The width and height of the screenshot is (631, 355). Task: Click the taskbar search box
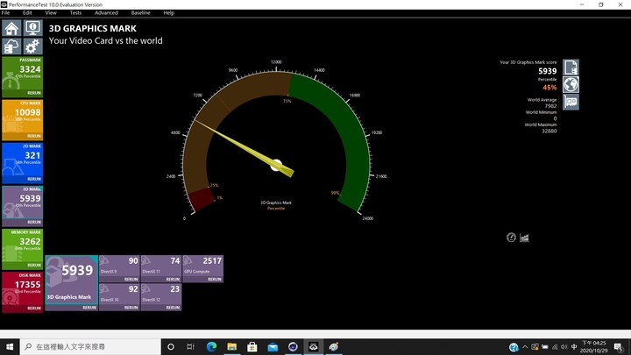[x=90, y=346]
